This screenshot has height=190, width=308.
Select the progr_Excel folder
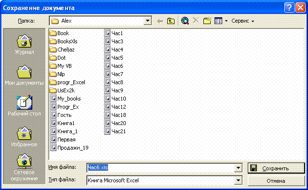pos(67,82)
